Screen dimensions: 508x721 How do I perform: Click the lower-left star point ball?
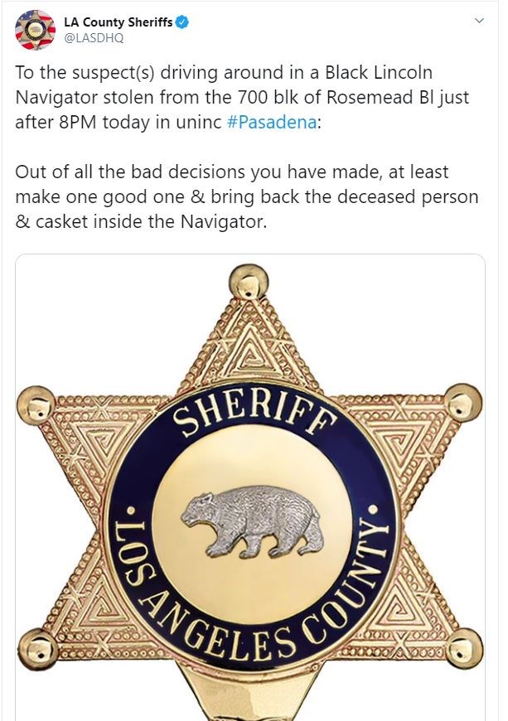pyautogui.click(x=37, y=650)
